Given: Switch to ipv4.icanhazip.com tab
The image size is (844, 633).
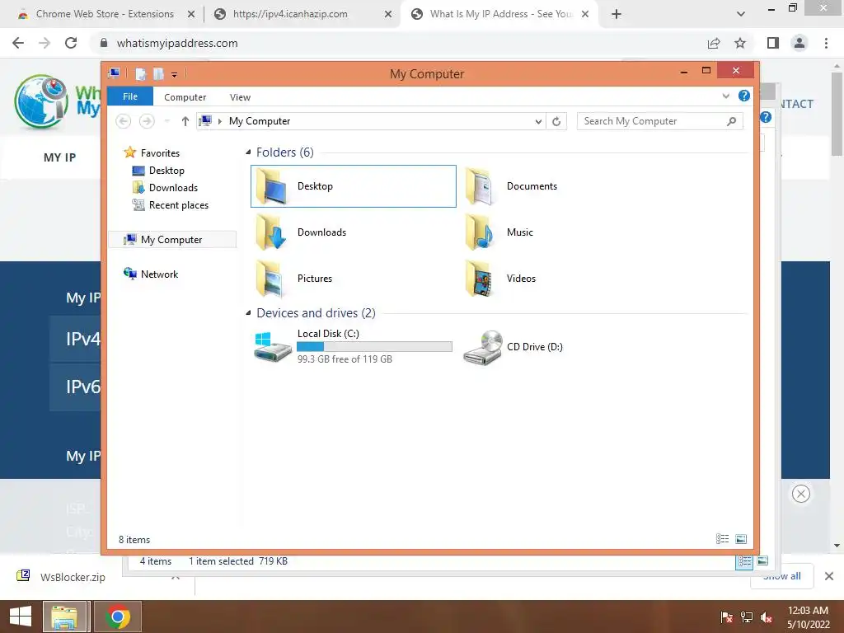Looking at the screenshot, I should (291, 14).
